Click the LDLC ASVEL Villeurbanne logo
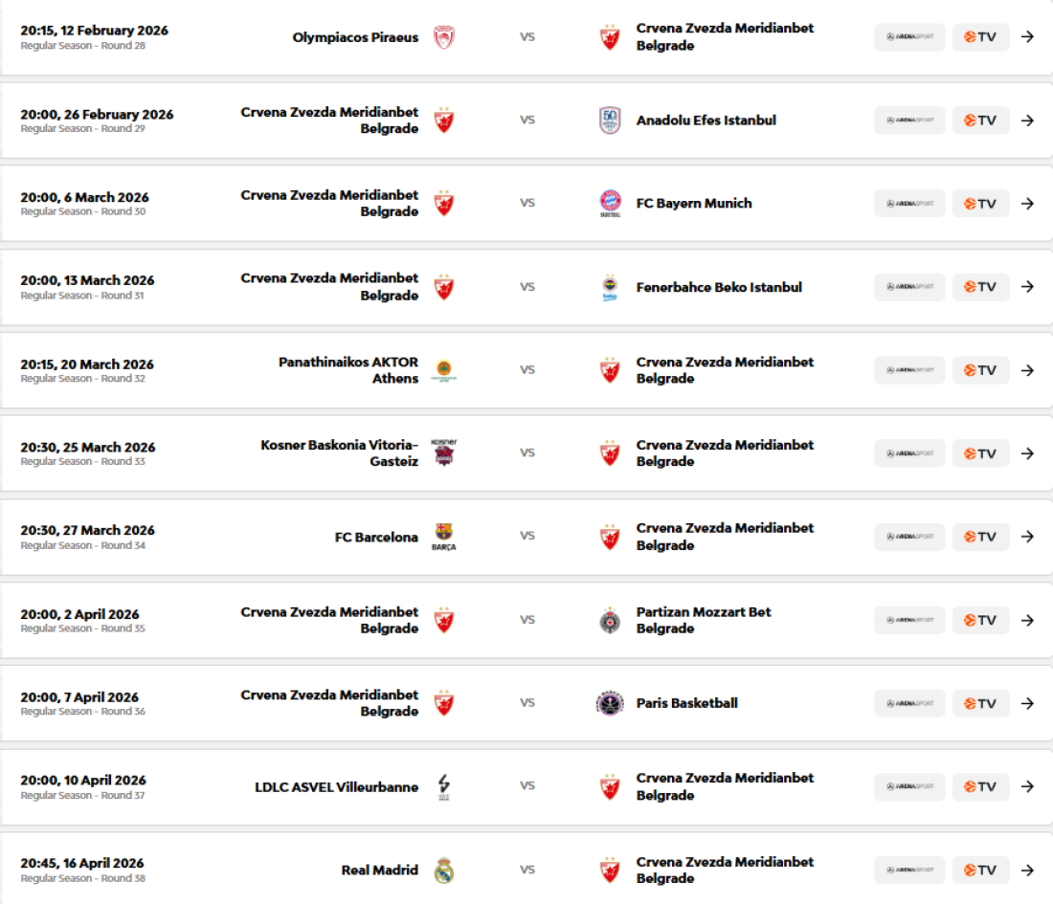 [x=443, y=786]
